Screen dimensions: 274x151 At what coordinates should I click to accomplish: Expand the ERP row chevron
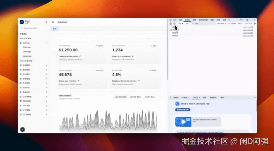pos(47,106)
